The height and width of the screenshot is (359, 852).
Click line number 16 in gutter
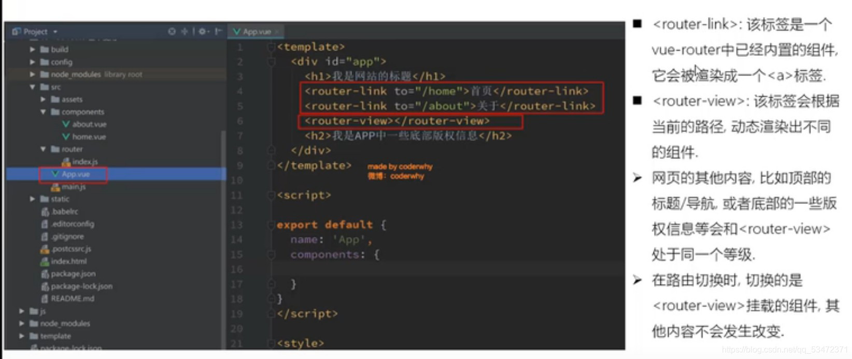point(237,270)
